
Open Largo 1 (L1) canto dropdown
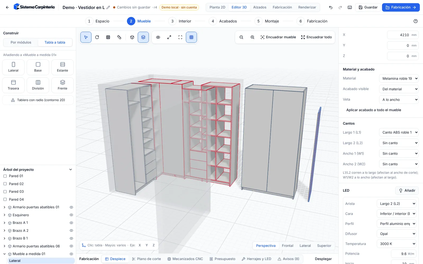(x=399, y=132)
